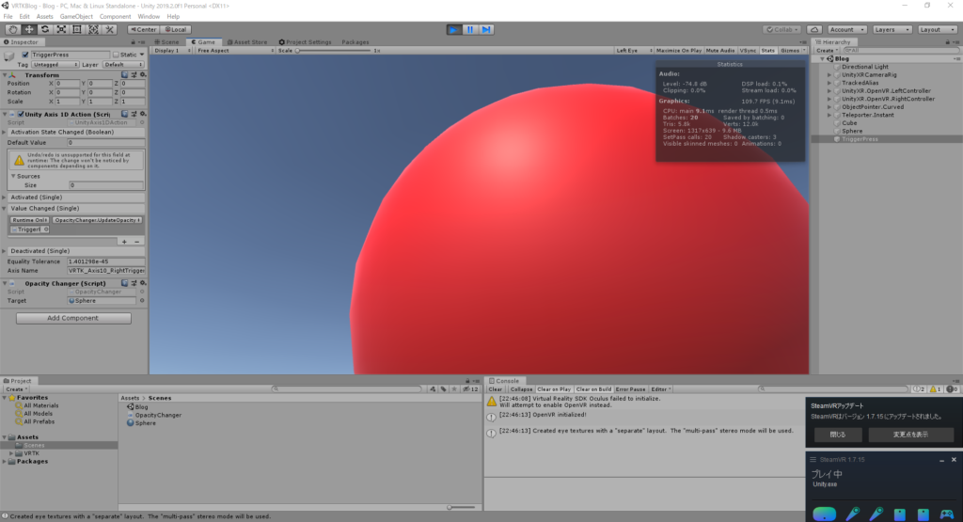Open the Account dropdown
Image resolution: width=963 pixels, height=522 pixels.
click(847, 29)
